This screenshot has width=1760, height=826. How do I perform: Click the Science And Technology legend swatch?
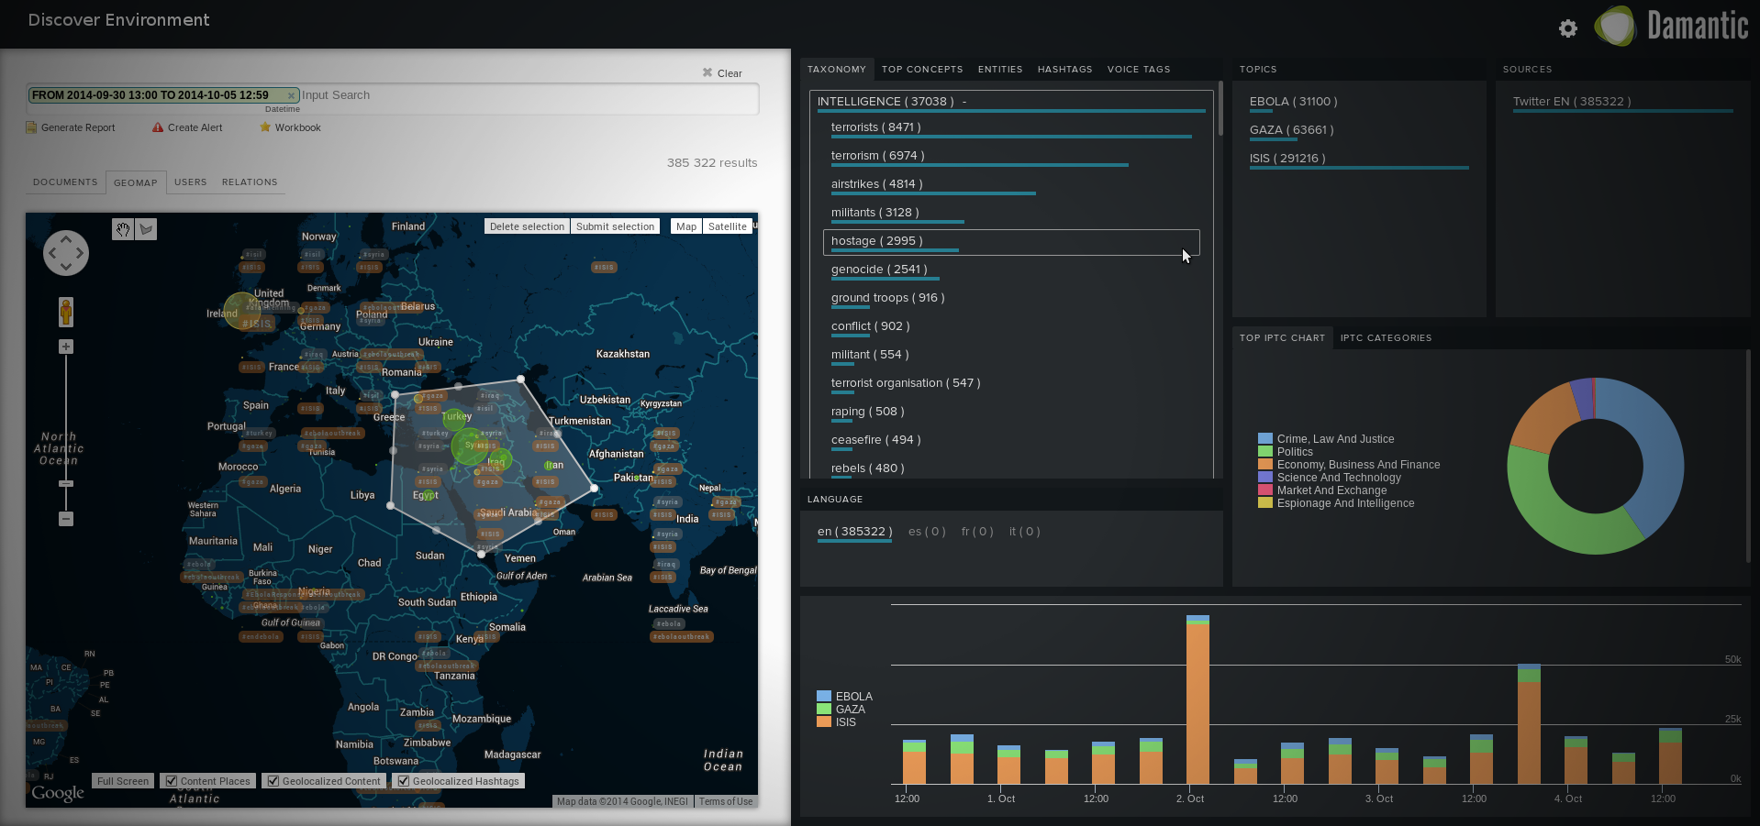[x=1265, y=478]
